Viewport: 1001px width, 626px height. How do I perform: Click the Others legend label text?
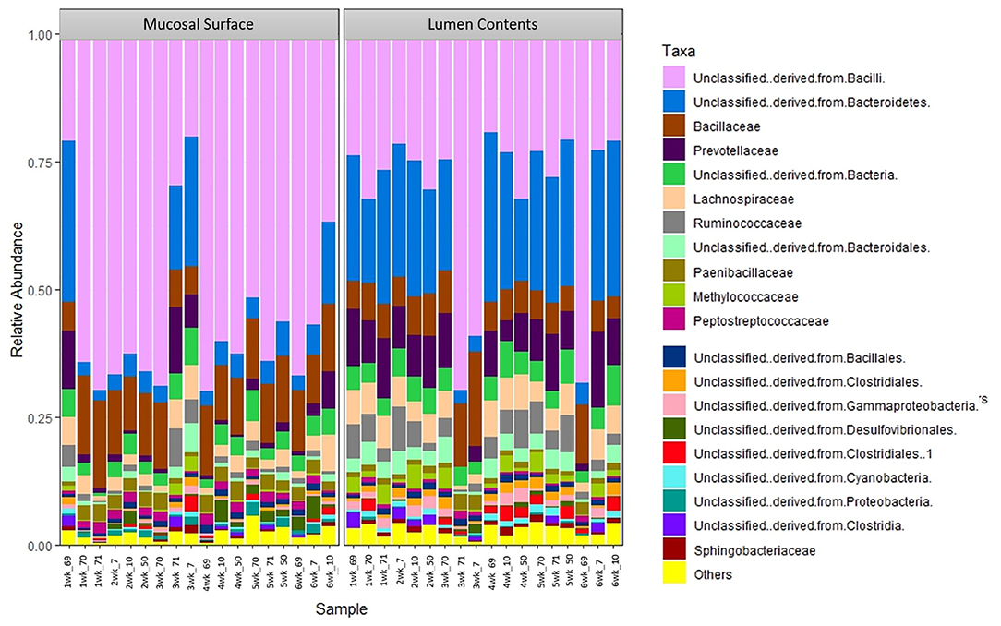pos(713,574)
